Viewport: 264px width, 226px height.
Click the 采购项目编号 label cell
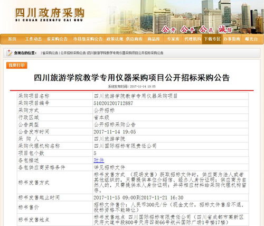click(55, 103)
